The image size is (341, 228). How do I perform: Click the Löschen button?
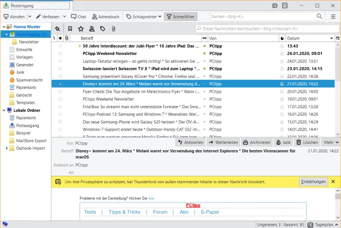(307, 142)
